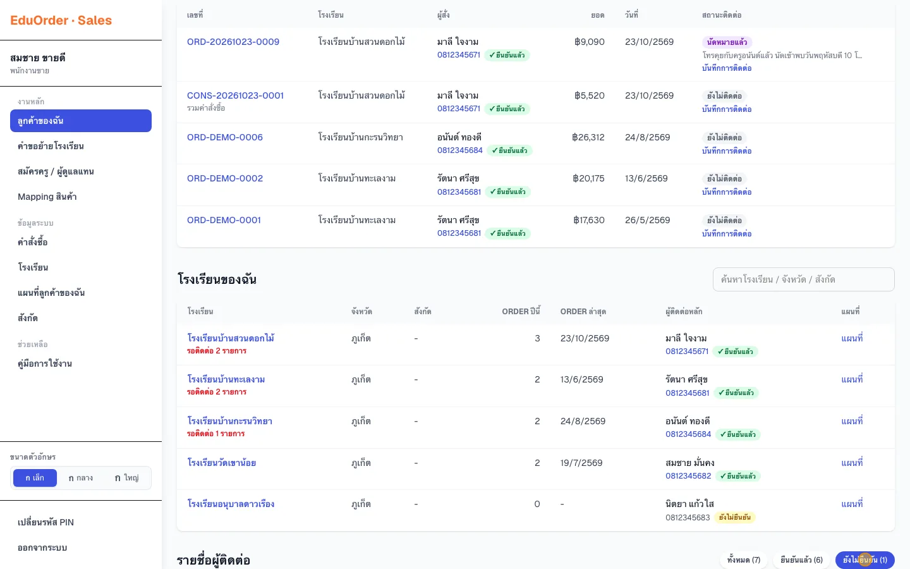
Task: Open school โรงเรียนบ้านกะรนวิทยา in school list
Action: (x=230, y=421)
